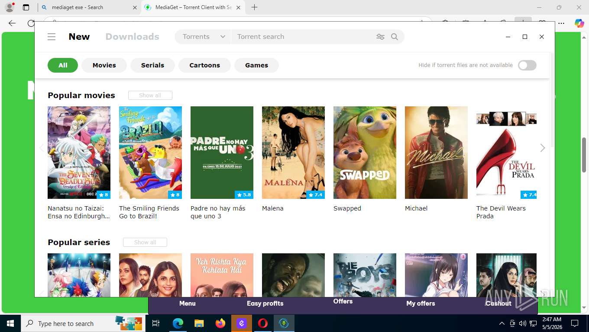Open Edge settings and more menu
589x332 pixels.
click(x=561, y=23)
